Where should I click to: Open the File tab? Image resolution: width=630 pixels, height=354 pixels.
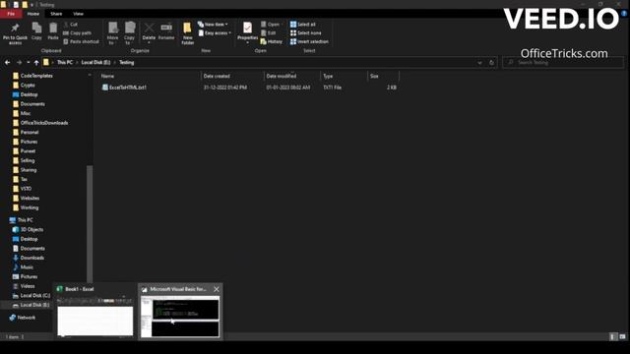coord(11,14)
